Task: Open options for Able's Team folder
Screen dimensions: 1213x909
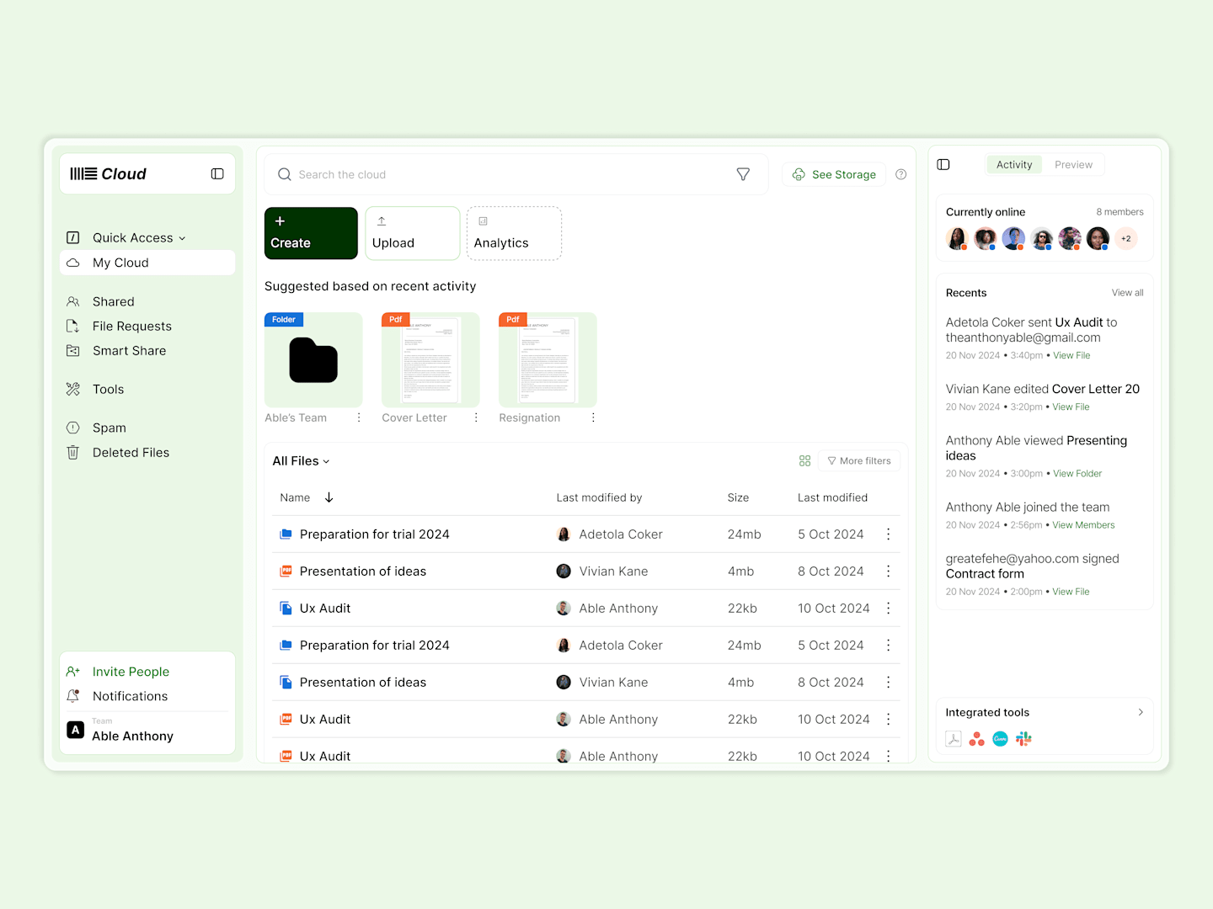Action: [x=359, y=417]
